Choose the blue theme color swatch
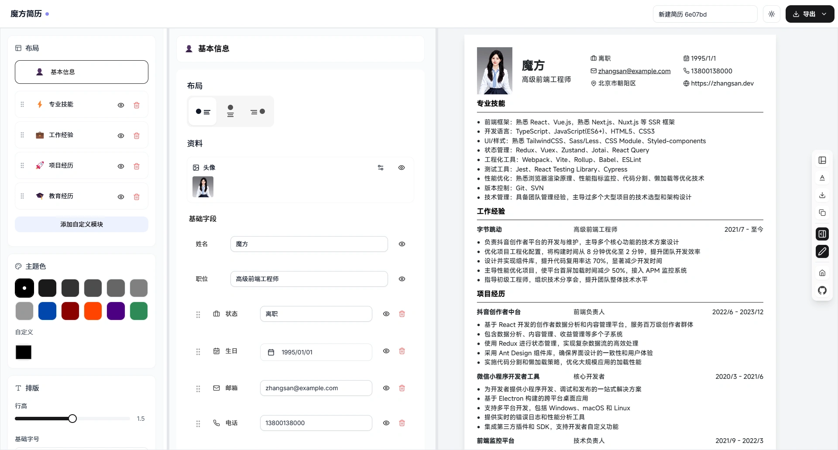This screenshot has width=838, height=450. tap(47, 311)
